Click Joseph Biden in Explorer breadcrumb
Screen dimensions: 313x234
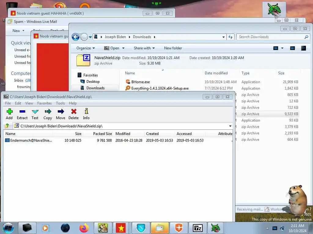115,37
